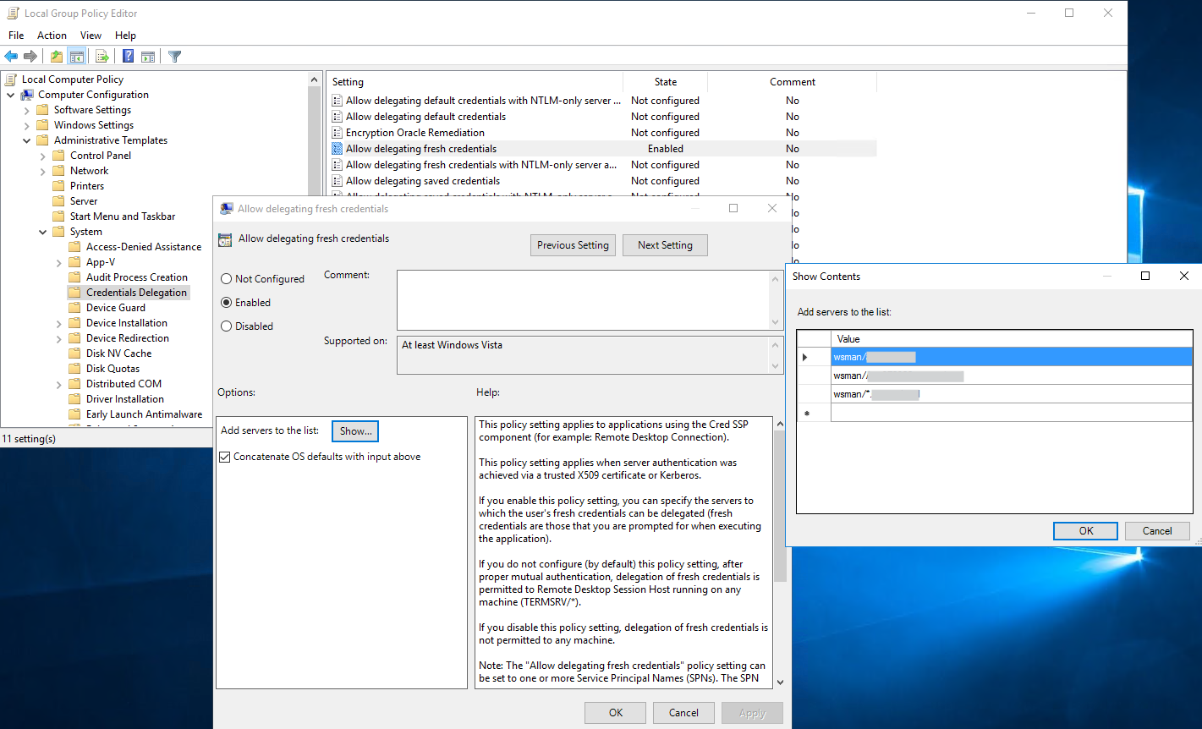The width and height of the screenshot is (1202, 729).
Task: Click the Credentials Delegation folder icon
Action: (x=75, y=293)
